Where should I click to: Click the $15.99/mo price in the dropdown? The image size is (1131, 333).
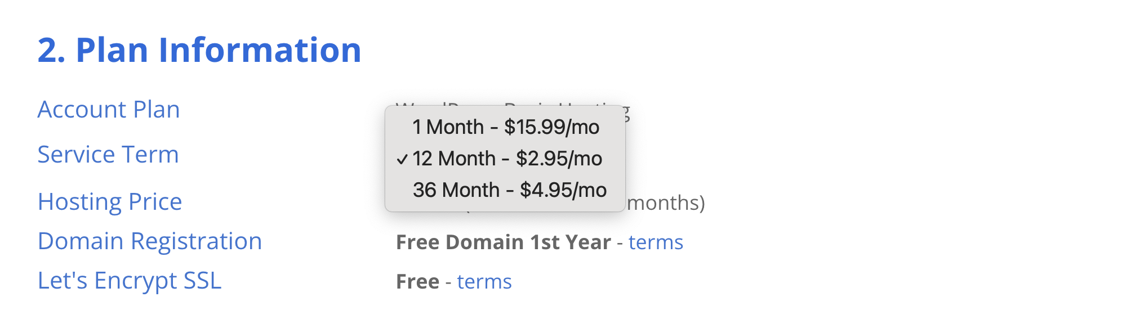coord(551,127)
